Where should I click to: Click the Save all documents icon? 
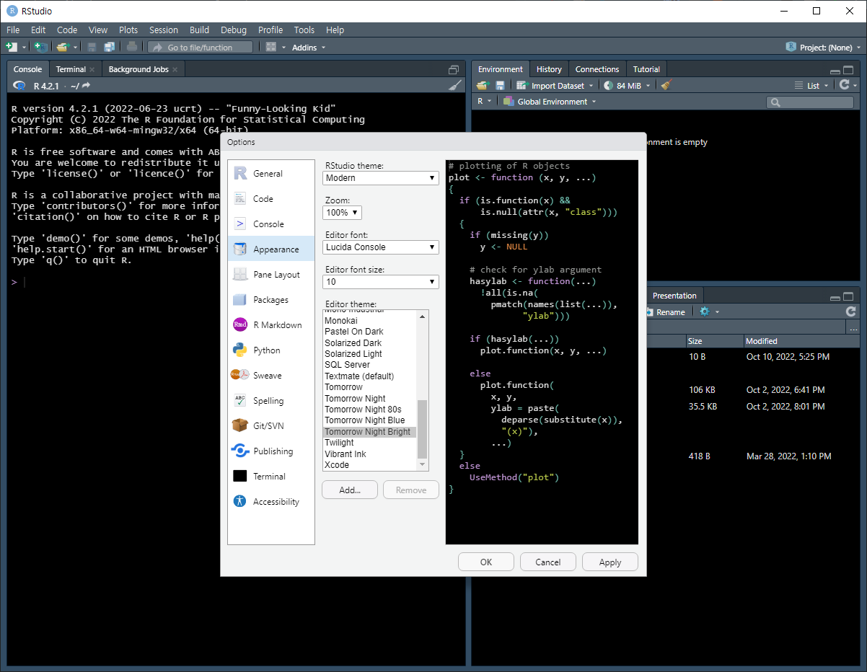pos(110,47)
